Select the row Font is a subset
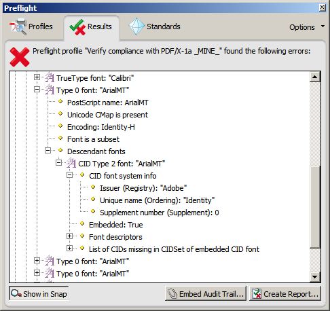The width and height of the screenshot is (330, 311). click(x=93, y=139)
